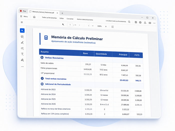Click Reflexo em 13ºs (anos completos)
This screenshot has width=175, height=131.
point(55,114)
